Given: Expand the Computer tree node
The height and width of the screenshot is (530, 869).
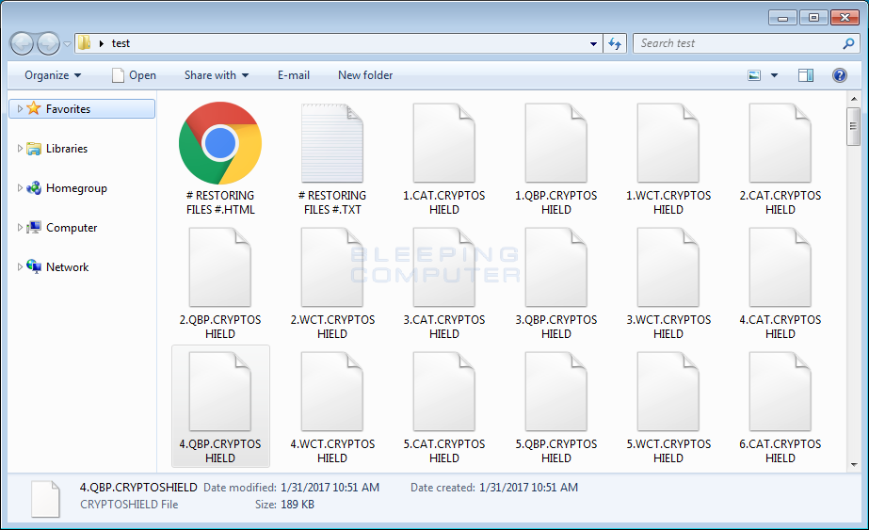Looking at the screenshot, I should click(x=20, y=227).
